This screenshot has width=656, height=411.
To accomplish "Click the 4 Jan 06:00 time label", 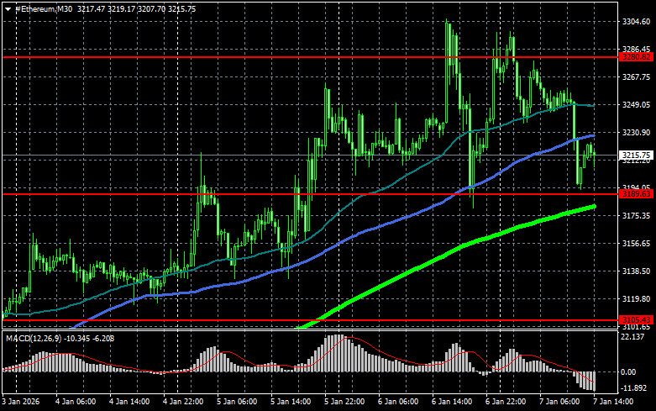I will click(x=76, y=402).
